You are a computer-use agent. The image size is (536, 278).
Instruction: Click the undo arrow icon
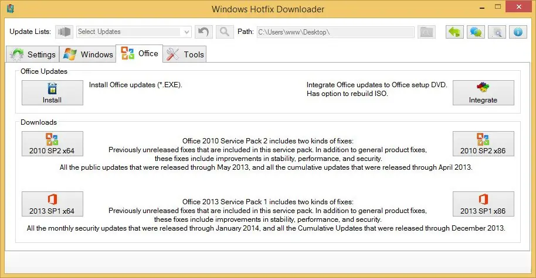pyautogui.click(x=203, y=32)
